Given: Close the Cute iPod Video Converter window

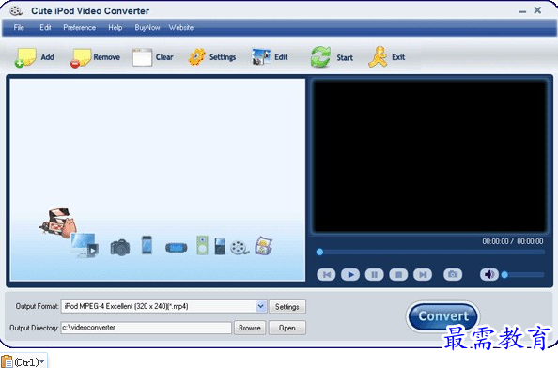Looking at the screenshot, I should click(x=537, y=10).
